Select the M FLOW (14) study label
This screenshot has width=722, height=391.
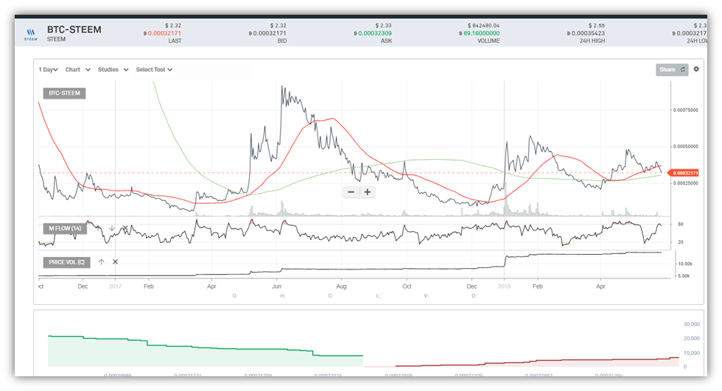[x=65, y=228]
